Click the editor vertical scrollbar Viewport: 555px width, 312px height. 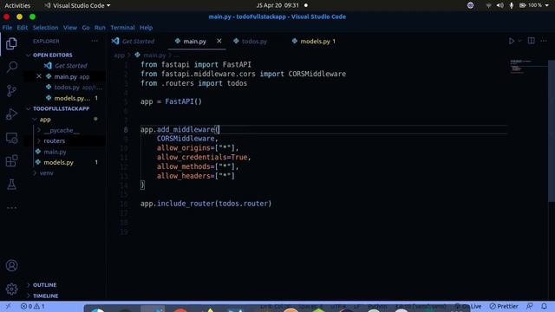coord(552,131)
